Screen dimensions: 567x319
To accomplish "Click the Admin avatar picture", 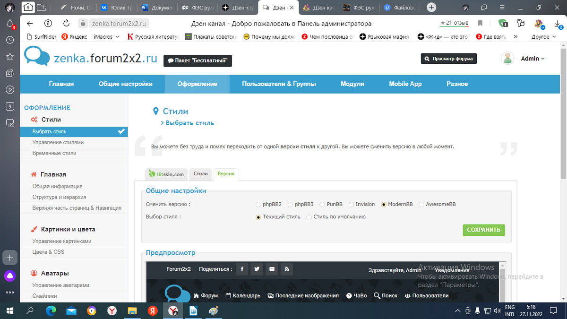I will click(508, 58).
